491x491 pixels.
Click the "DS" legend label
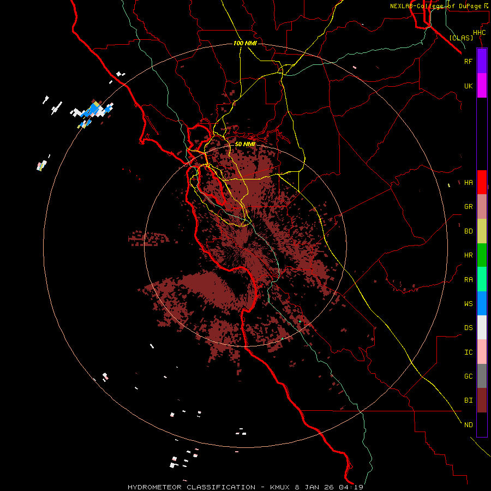pos(468,328)
